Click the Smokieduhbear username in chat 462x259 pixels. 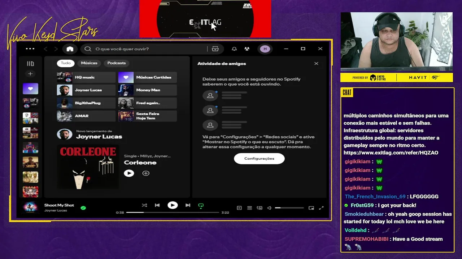coord(364,214)
